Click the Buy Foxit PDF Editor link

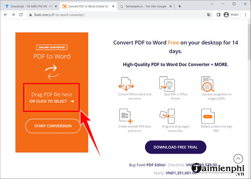[147, 165]
